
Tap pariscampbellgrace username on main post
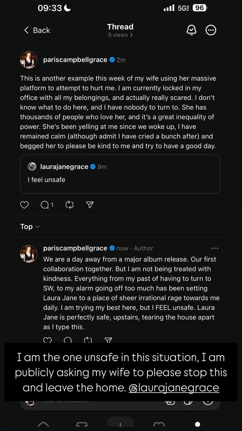75,60
